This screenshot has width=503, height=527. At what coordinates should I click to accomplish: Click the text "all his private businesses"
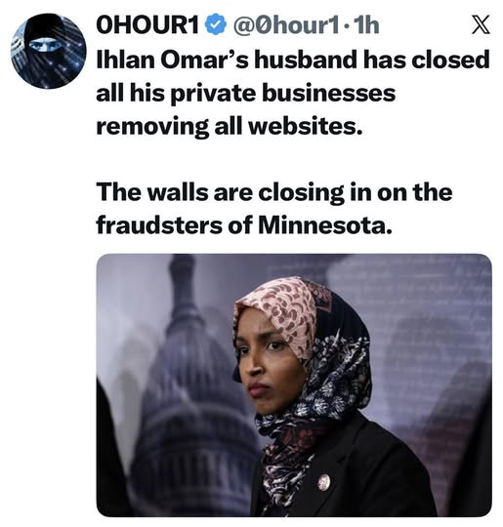pyautogui.click(x=245, y=93)
